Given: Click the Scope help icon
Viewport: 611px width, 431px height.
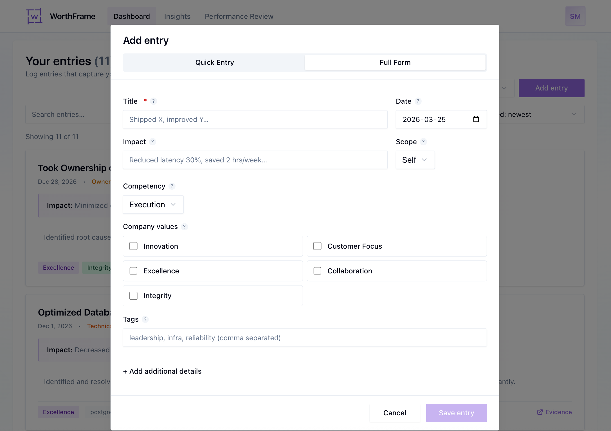Looking at the screenshot, I should (x=424, y=142).
